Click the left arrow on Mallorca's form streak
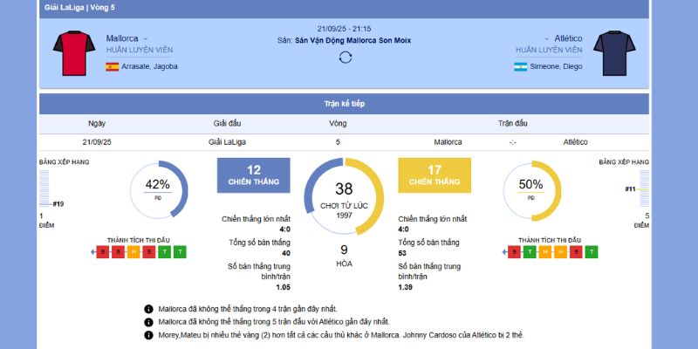 coord(94,252)
